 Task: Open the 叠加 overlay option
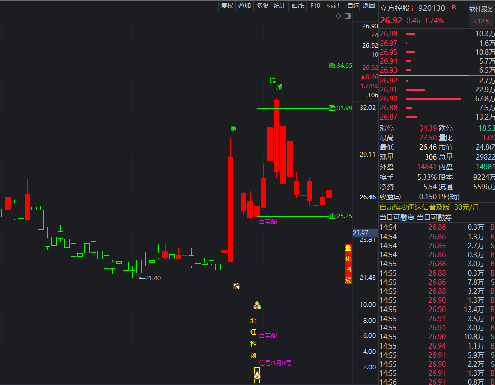(244, 6)
